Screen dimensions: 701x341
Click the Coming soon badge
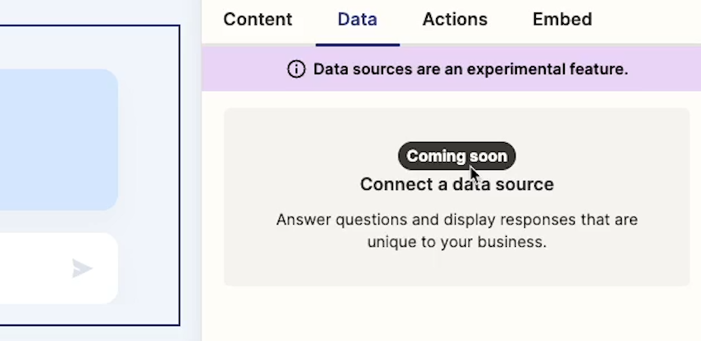click(x=457, y=156)
